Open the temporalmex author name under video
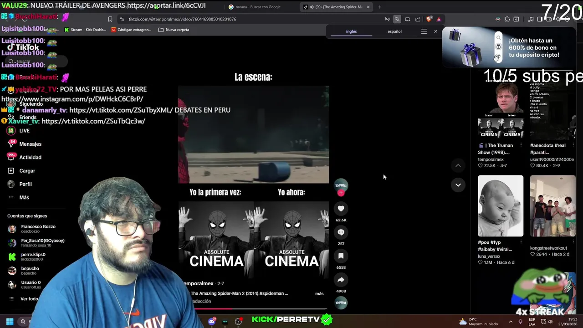583x328 pixels. (x=199, y=283)
